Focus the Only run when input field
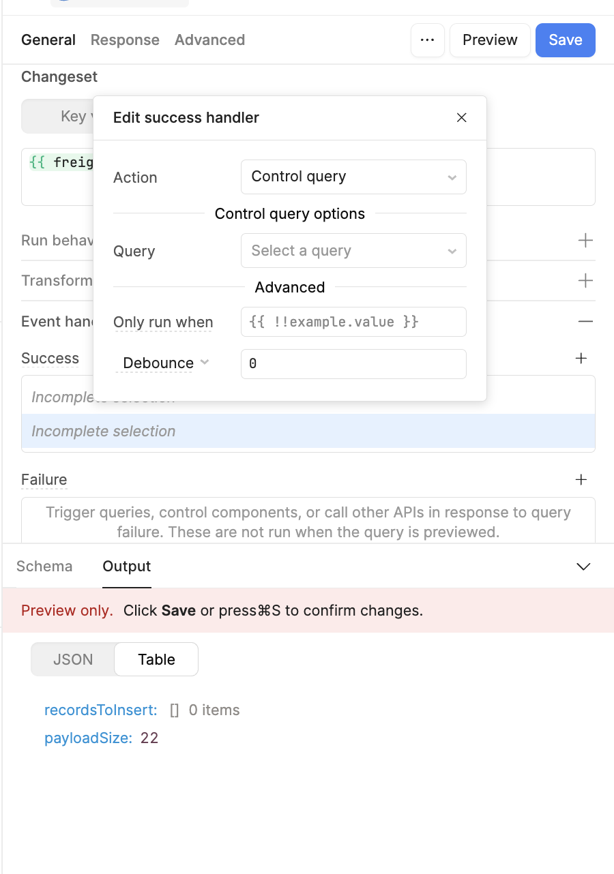This screenshot has width=614, height=874. (x=353, y=322)
